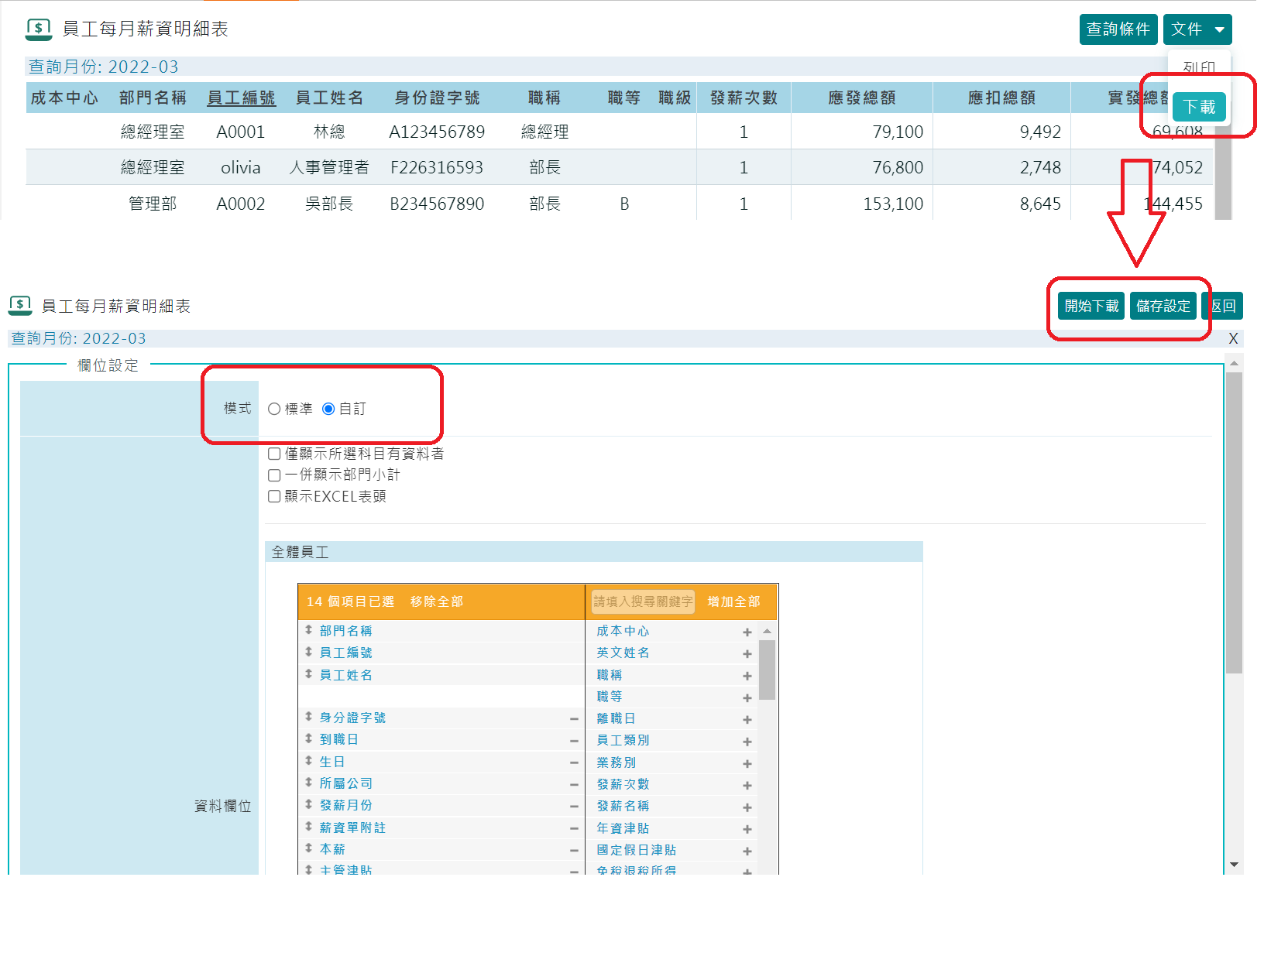This screenshot has height=980, width=1264.
Task: Remove 身分證字號 using its minus icon
Action: [x=574, y=718]
